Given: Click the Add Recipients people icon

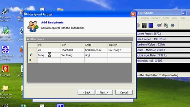Looking at the screenshot, I should [x=33, y=26].
